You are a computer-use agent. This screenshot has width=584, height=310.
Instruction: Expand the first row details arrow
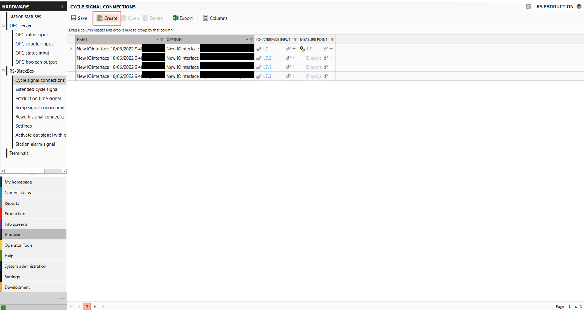(71, 49)
